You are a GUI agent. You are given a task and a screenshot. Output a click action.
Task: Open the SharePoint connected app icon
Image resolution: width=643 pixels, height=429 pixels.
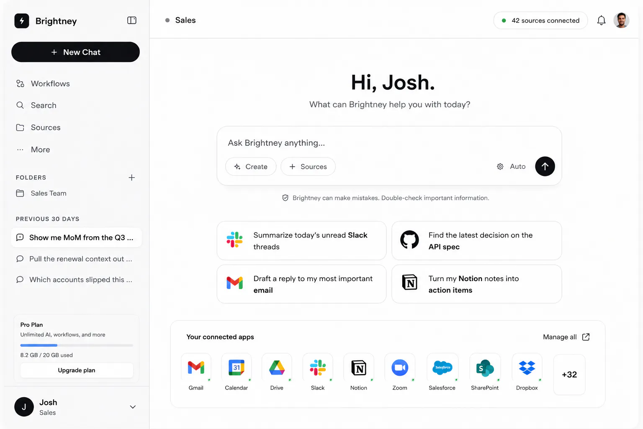[485, 368]
